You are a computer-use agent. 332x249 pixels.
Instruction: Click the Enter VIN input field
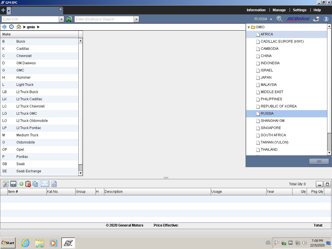[30, 19]
